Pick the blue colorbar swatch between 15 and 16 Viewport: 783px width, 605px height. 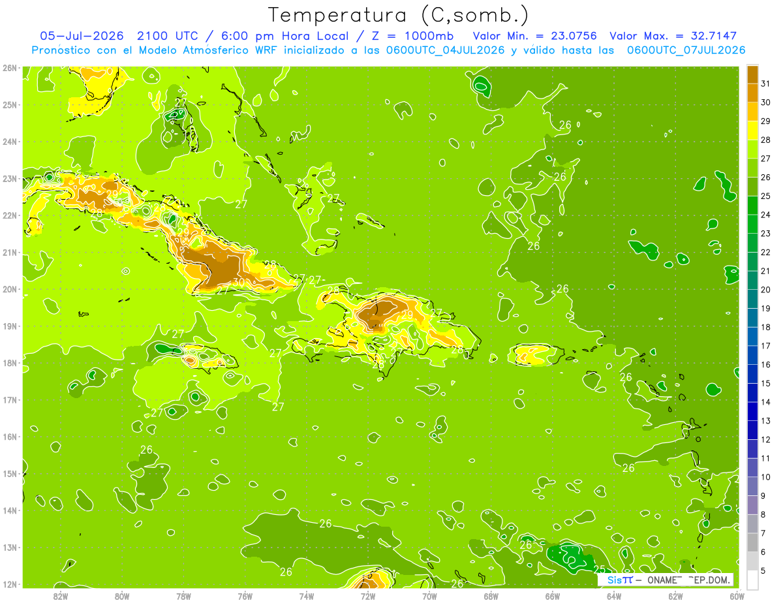(x=752, y=374)
